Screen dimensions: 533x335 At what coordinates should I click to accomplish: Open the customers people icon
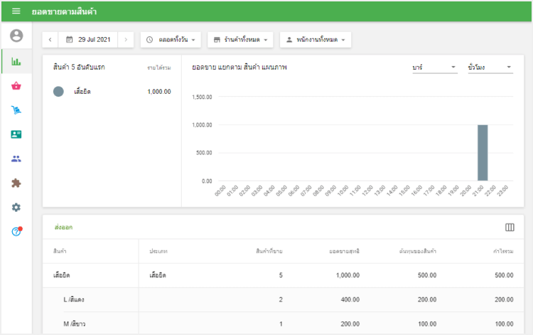coord(16,159)
